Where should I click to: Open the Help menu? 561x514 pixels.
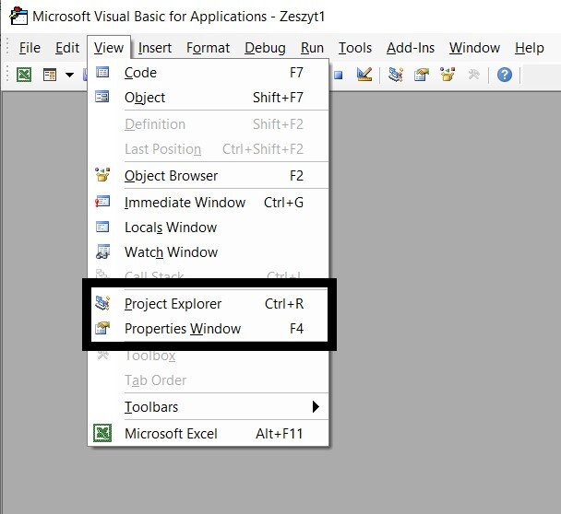click(x=529, y=48)
